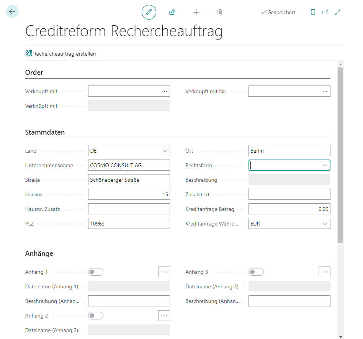363x339 pixels.
Task: Enable the Anhang 2 toggle
Action: 96,315
